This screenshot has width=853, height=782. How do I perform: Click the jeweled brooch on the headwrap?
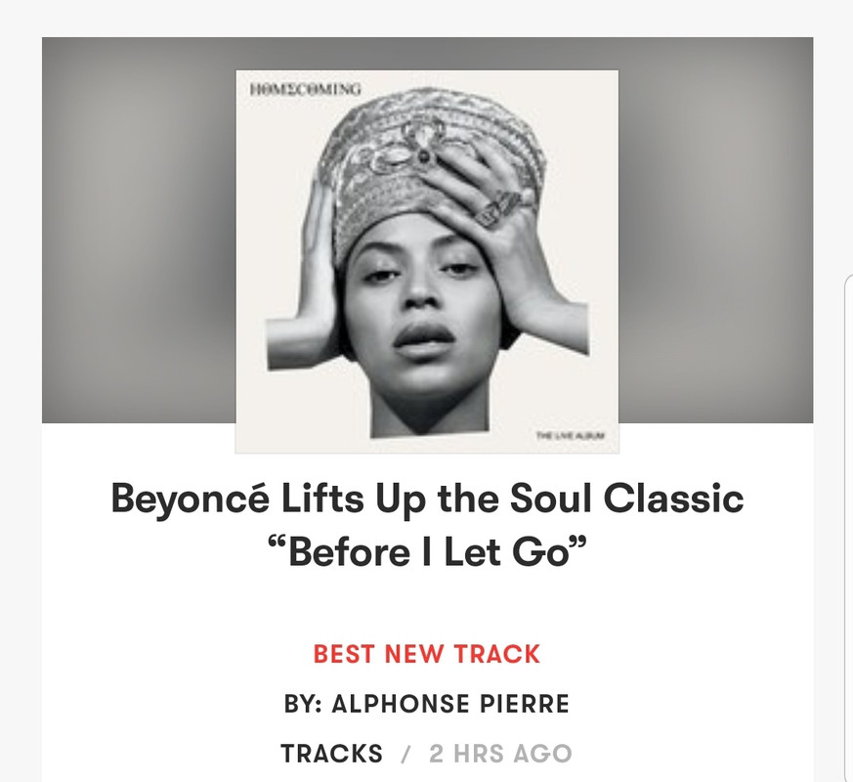click(x=409, y=145)
